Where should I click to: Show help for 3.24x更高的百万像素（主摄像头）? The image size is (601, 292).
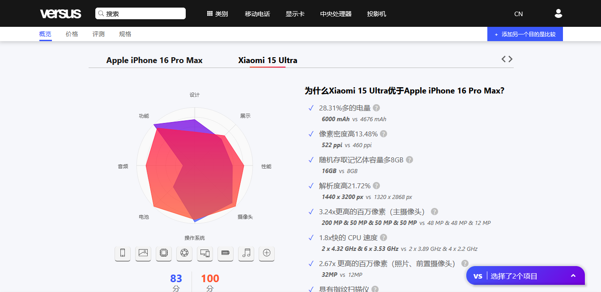(435, 212)
